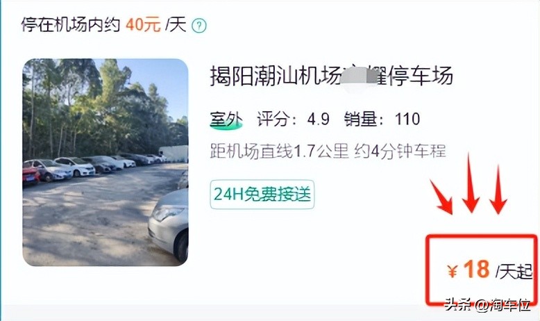Screen dimensions: 540x321
Task: Click the question mark help icon
Action: click(199, 26)
